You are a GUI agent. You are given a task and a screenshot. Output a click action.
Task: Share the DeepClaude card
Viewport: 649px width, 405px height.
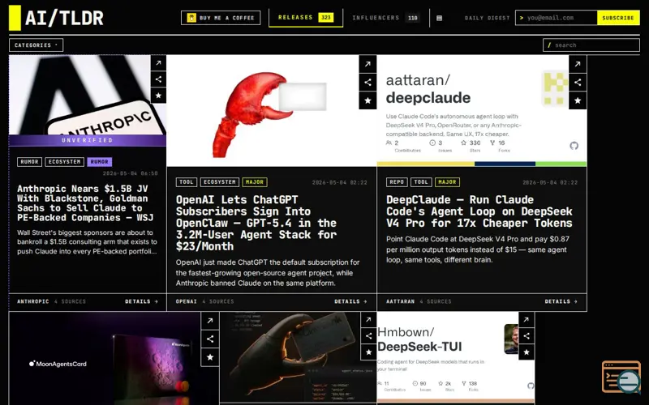[578, 83]
